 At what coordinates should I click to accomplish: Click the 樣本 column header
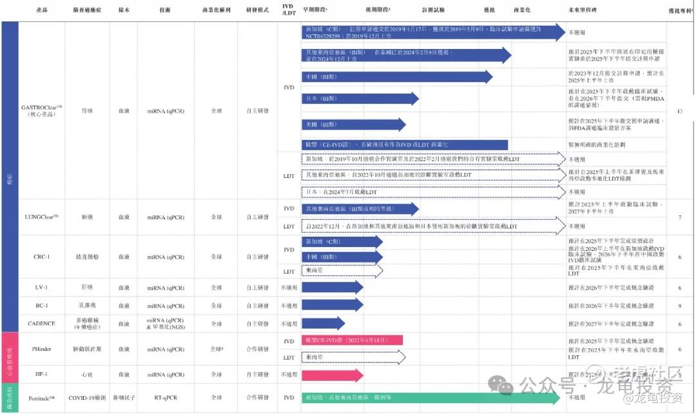(124, 10)
